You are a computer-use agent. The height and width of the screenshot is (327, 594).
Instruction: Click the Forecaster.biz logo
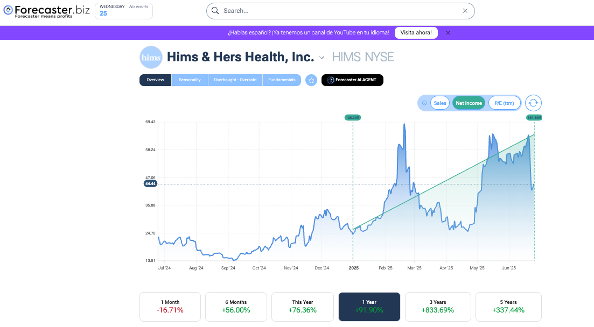coord(46,11)
